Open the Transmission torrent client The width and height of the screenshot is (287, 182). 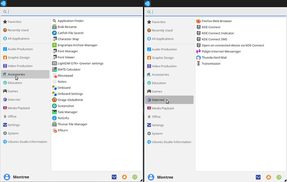[211, 64]
